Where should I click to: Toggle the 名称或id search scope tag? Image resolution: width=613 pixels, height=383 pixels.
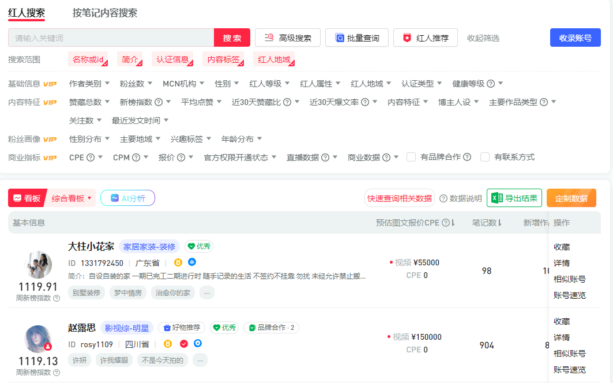(88, 59)
